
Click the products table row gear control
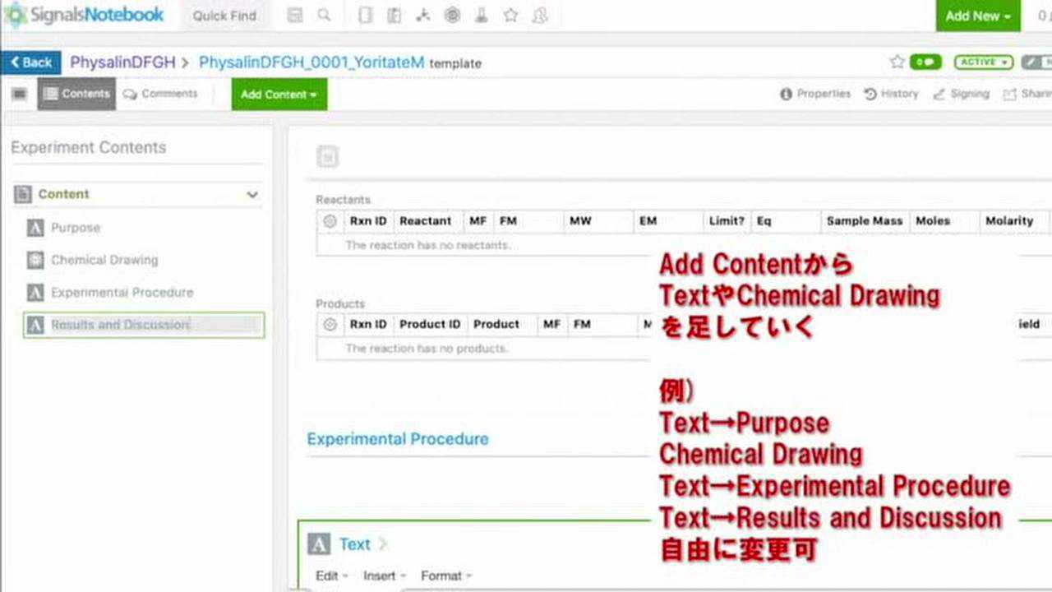pos(330,324)
